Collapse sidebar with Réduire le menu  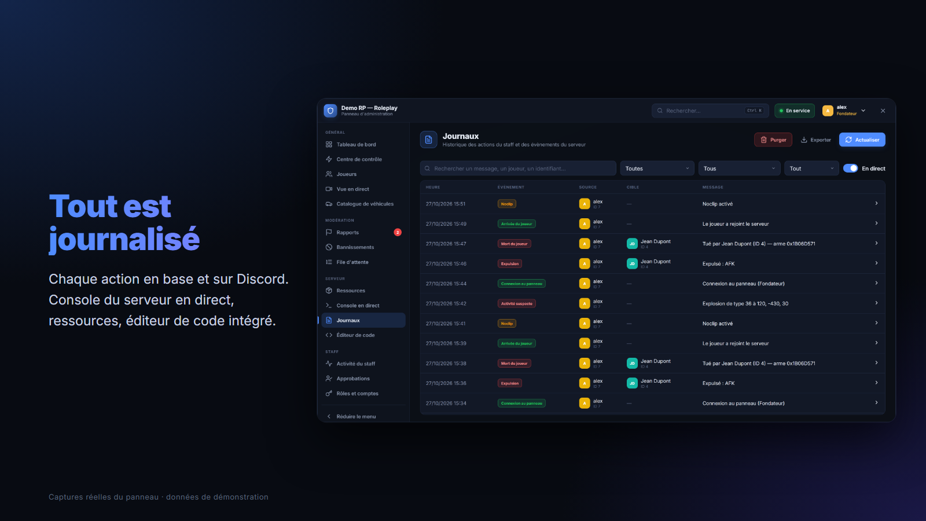(x=363, y=416)
